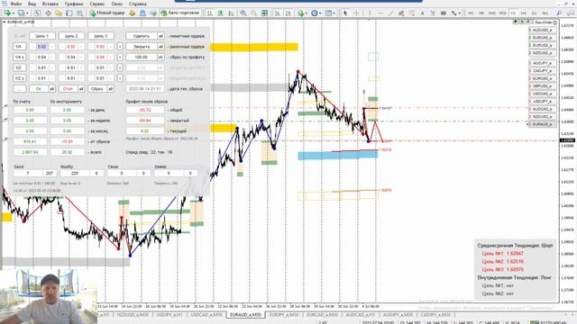The height and width of the screenshot is (324, 577).
Task: Select AUDUSD_a in the symbol list
Action: 543,30
